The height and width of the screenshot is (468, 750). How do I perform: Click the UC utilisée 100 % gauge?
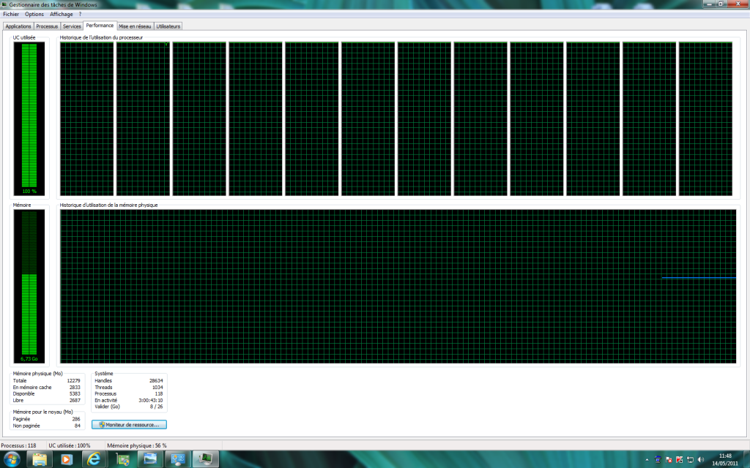[29, 119]
